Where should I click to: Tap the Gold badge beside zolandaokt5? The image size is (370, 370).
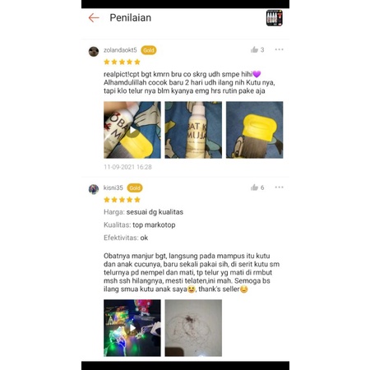pos(149,50)
